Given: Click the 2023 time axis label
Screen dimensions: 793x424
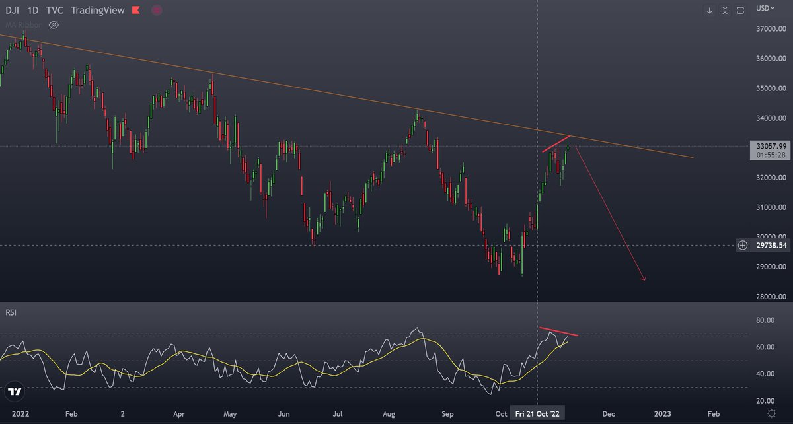Looking at the screenshot, I should coord(662,413).
